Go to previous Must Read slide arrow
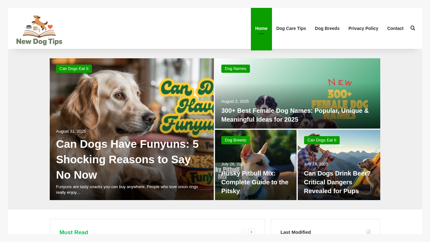 tap(243, 232)
